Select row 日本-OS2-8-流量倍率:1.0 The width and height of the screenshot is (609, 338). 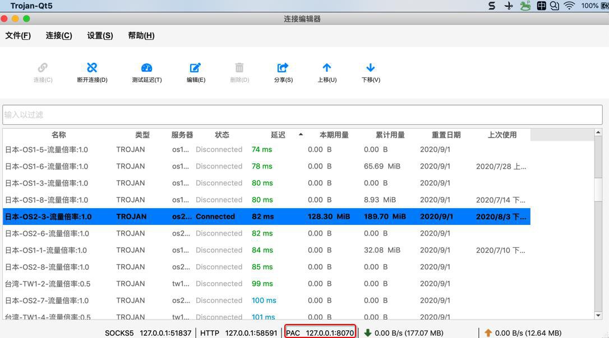(266, 267)
